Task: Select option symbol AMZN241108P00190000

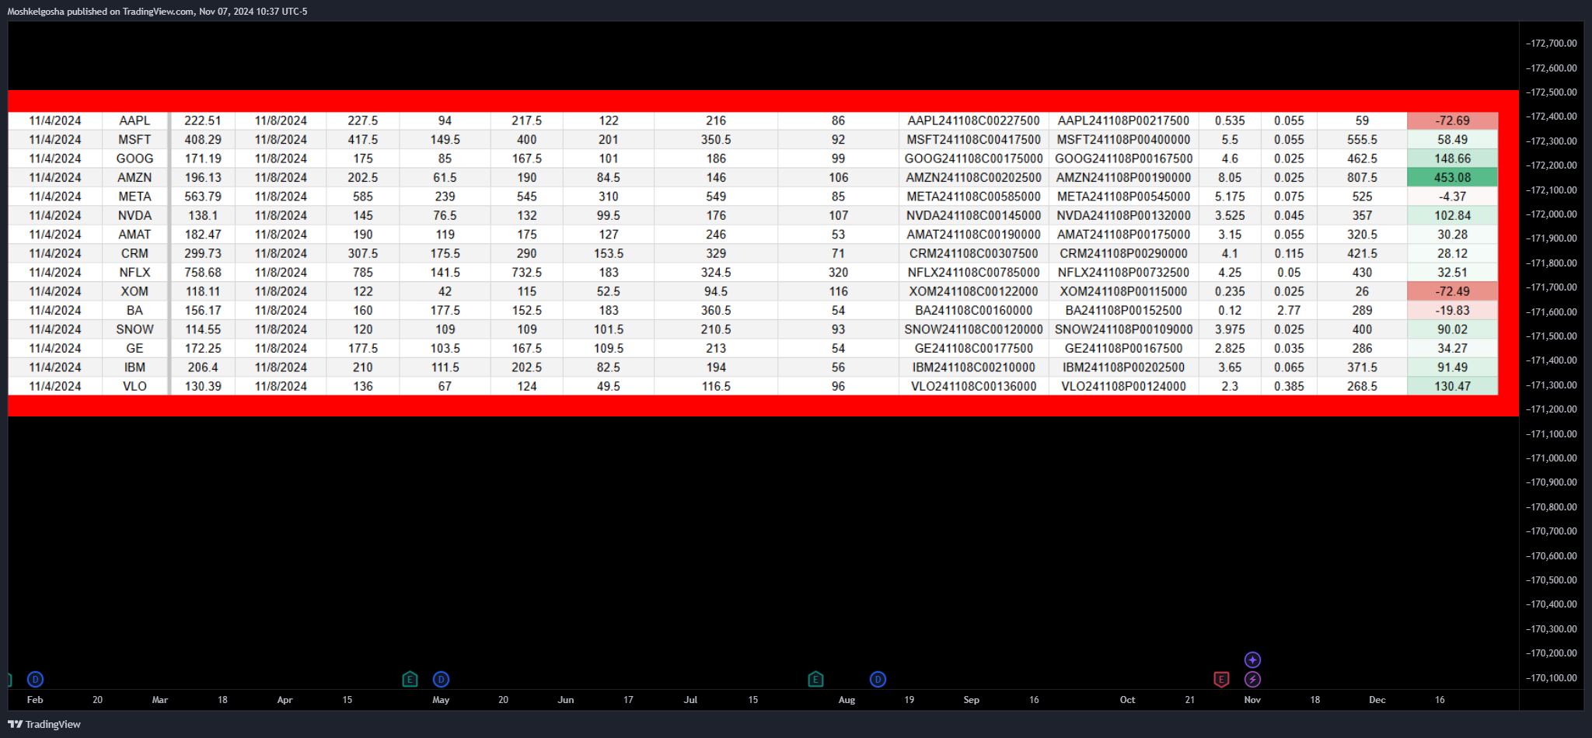Action: 1123,178
